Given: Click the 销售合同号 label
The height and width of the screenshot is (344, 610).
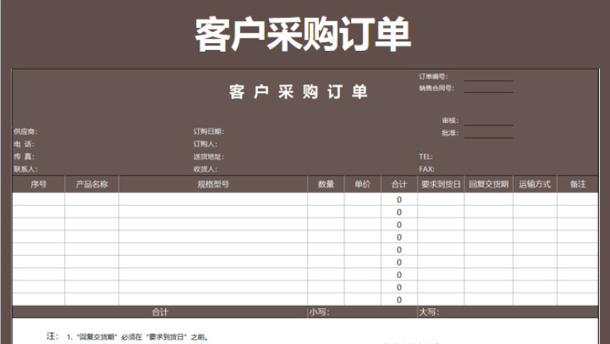Looking at the screenshot, I should coord(436,88).
